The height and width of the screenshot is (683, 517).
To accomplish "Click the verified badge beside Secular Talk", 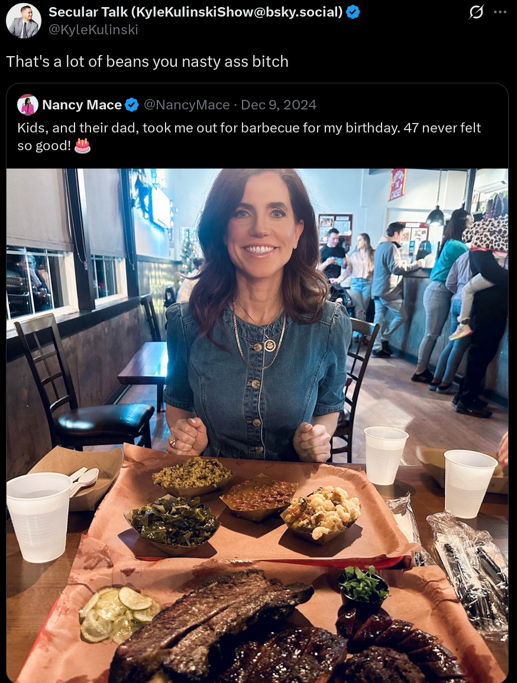I will [353, 12].
